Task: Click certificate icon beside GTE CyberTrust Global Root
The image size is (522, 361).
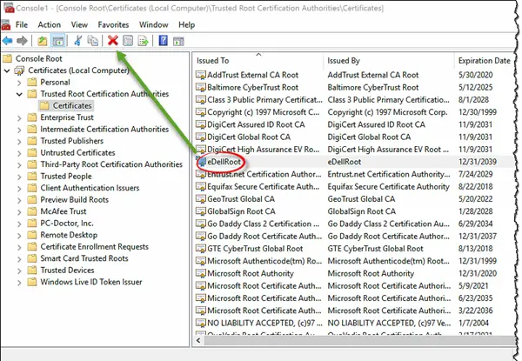Action: coord(201,249)
